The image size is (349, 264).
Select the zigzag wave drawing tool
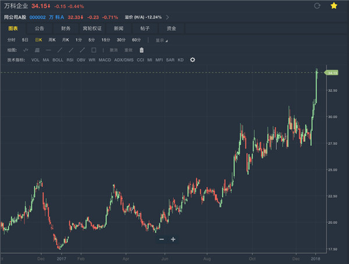26,50
